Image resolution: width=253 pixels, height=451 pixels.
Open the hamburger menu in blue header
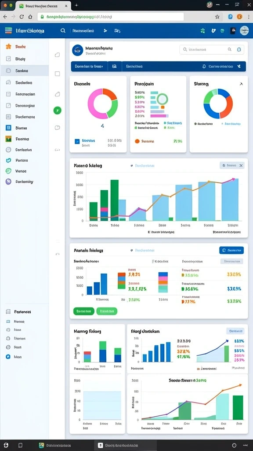click(x=9, y=30)
